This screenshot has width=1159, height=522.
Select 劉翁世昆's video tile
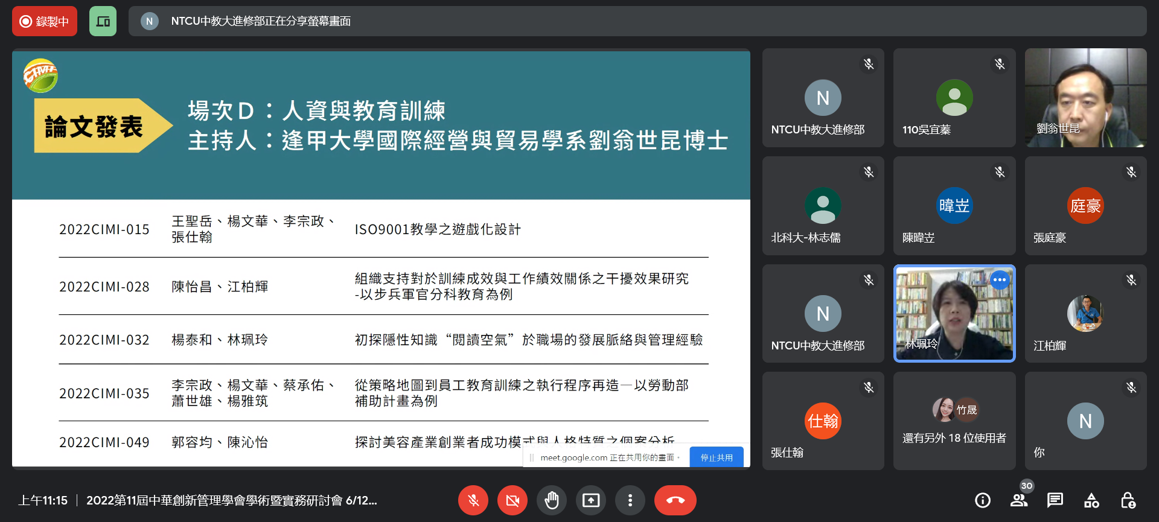(1085, 98)
